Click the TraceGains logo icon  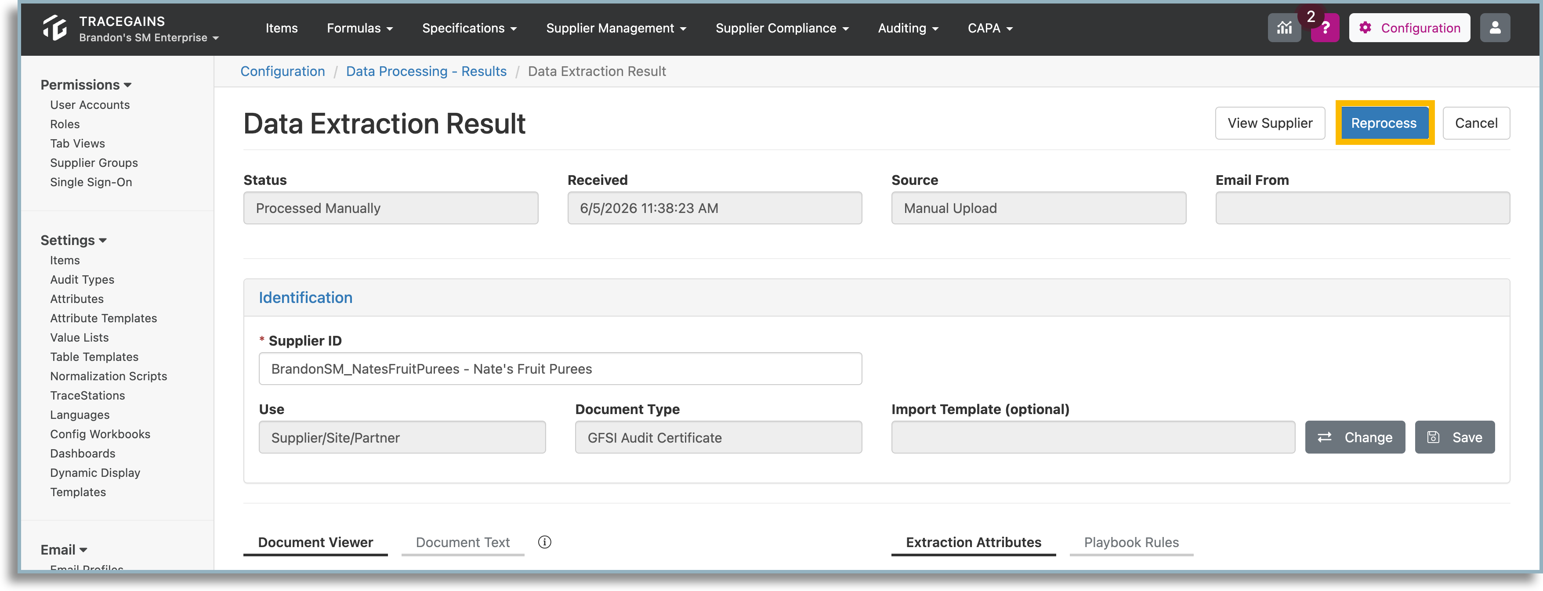click(54, 28)
